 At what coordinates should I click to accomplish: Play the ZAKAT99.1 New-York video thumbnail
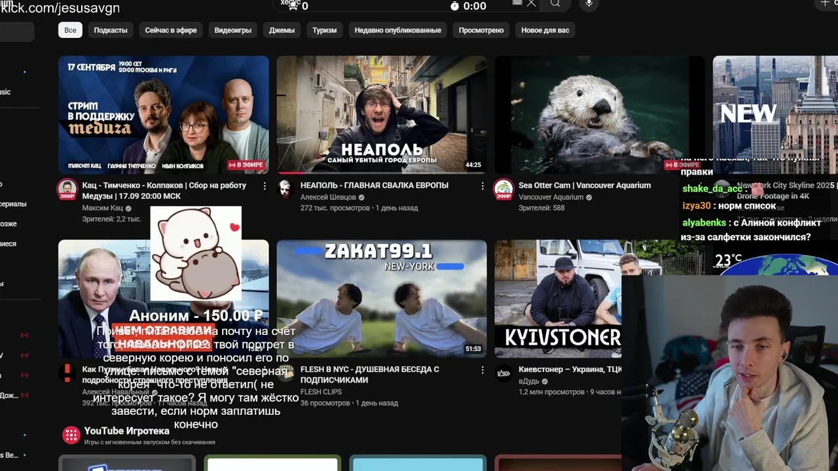point(382,298)
